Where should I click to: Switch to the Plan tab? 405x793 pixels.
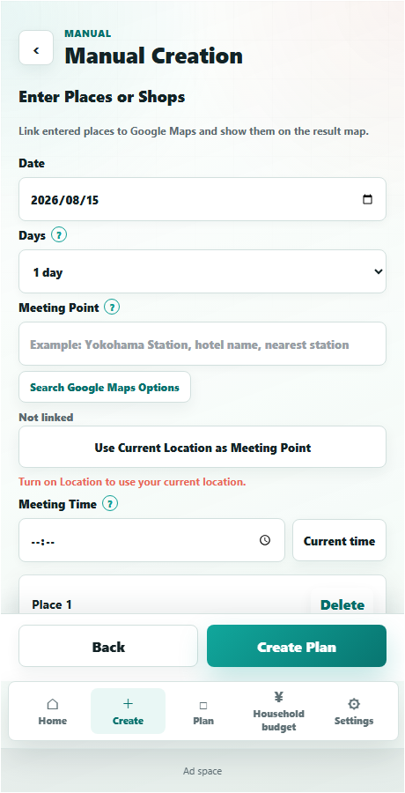click(203, 711)
